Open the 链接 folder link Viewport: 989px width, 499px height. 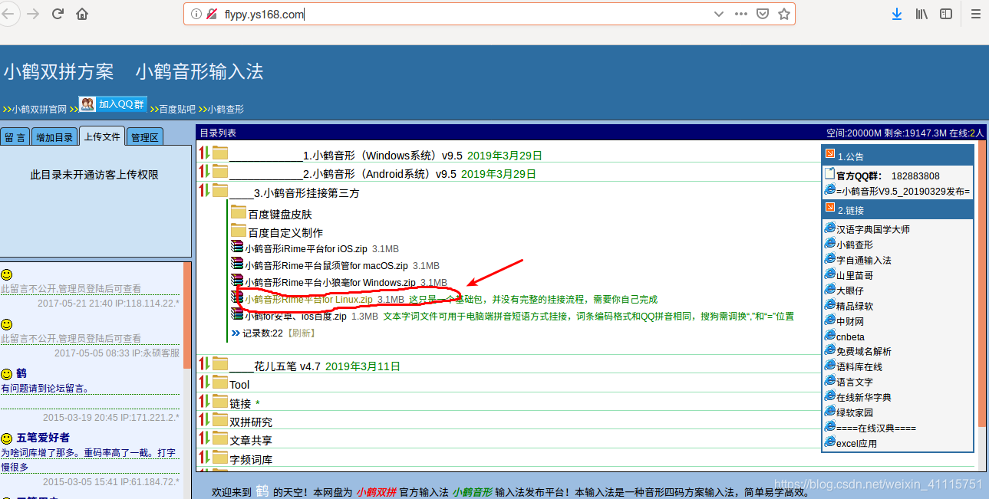point(240,403)
